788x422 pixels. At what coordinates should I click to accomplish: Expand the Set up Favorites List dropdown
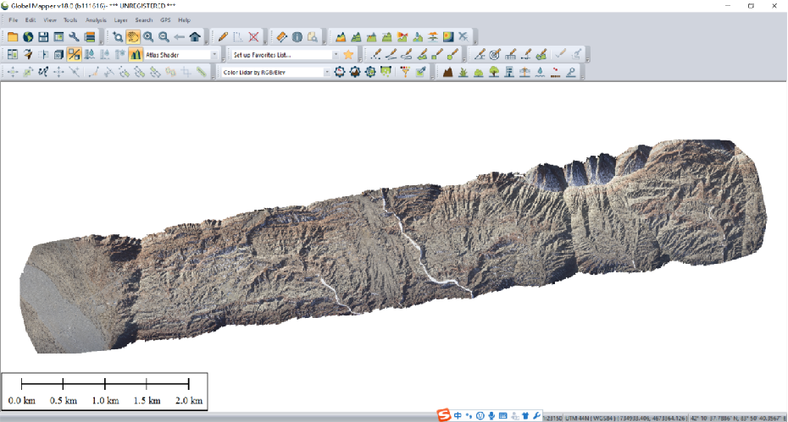[336, 55]
